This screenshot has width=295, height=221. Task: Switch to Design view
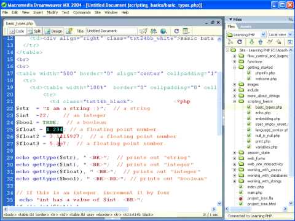point(53,31)
